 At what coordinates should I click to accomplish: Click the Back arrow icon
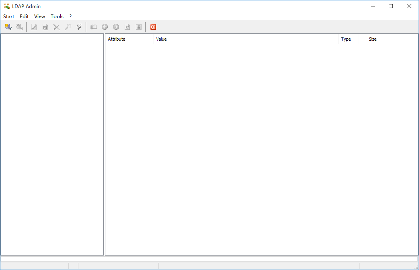pos(105,27)
